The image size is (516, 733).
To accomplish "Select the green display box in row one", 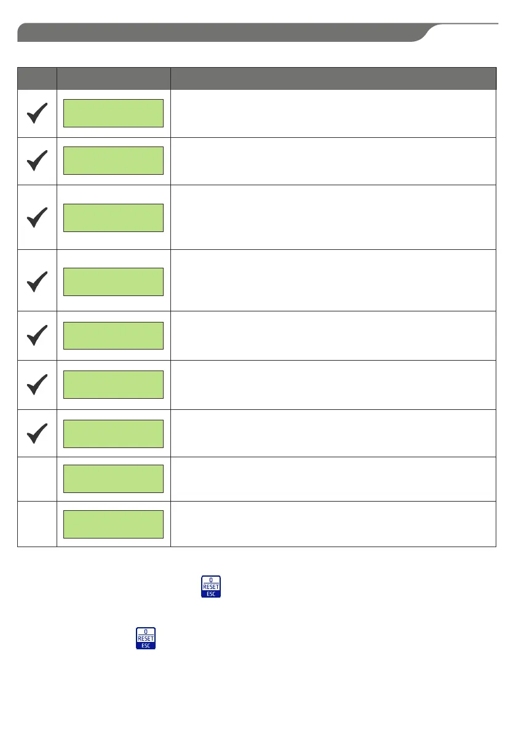I will tap(114, 113).
